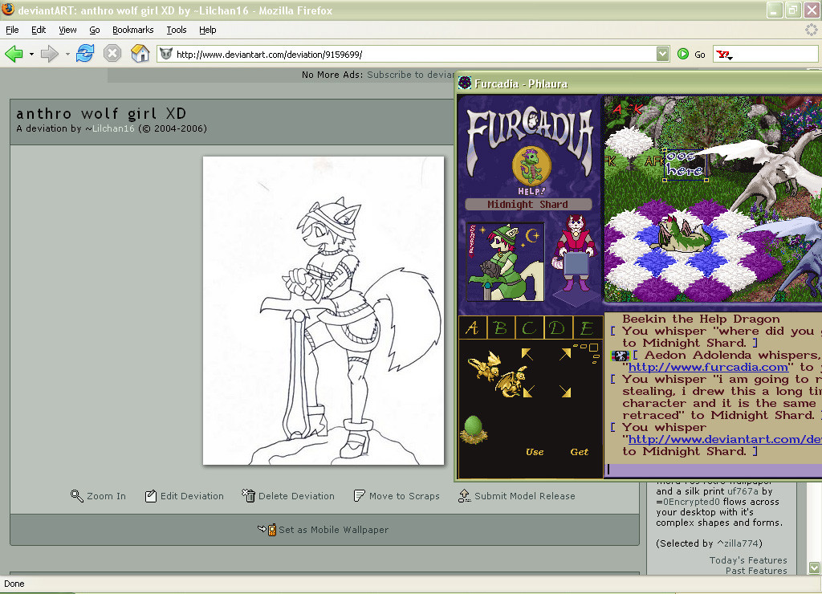
Task: Switch to Furcadia tab C
Action: 530,328
